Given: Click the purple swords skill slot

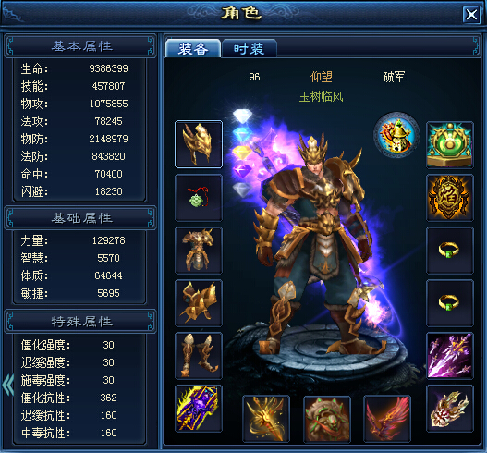Looking at the screenshot, I should (x=450, y=356).
